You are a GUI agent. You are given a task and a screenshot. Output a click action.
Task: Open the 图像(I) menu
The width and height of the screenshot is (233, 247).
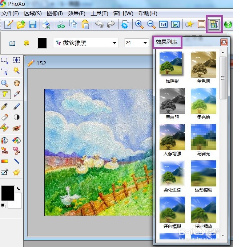tap(55, 13)
